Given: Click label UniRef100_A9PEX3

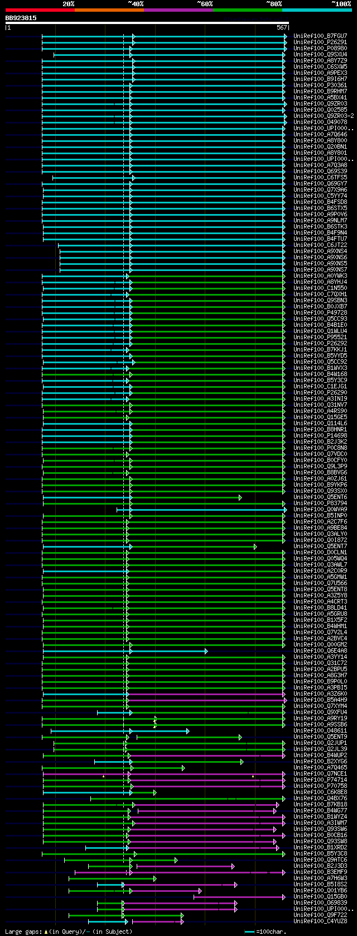Looking at the screenshot, I should (320, 73).
